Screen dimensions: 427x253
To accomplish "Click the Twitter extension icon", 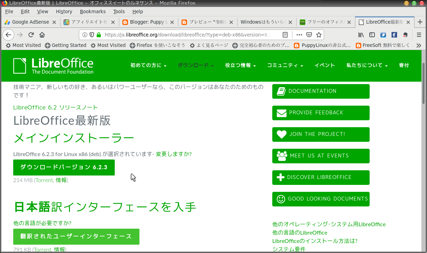I will [x=383, y=35].
